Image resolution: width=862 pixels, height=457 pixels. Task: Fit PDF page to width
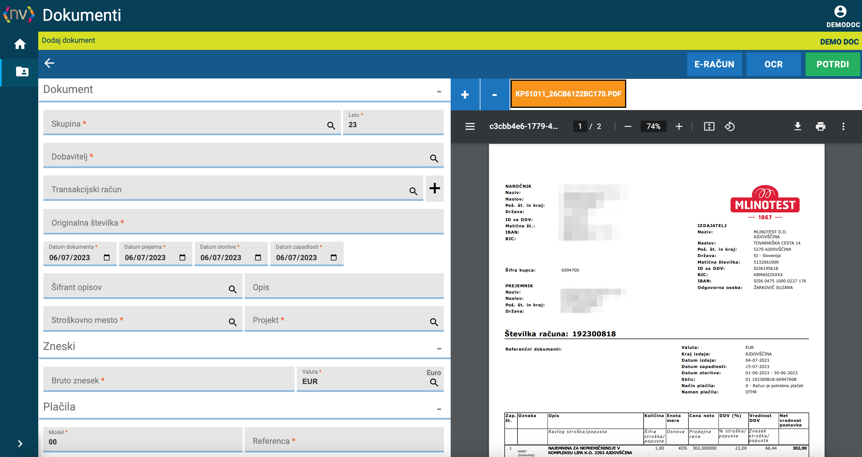click(709, 126)
